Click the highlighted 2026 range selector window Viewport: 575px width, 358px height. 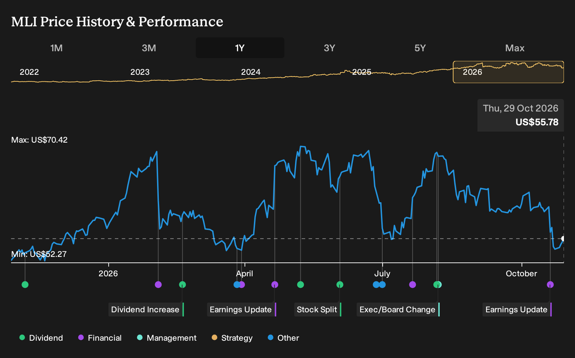point(508,72)
